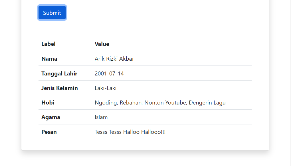The image size is (291, 166).
Task: Click the 'Hobi' row label
Action: point(48,103)
